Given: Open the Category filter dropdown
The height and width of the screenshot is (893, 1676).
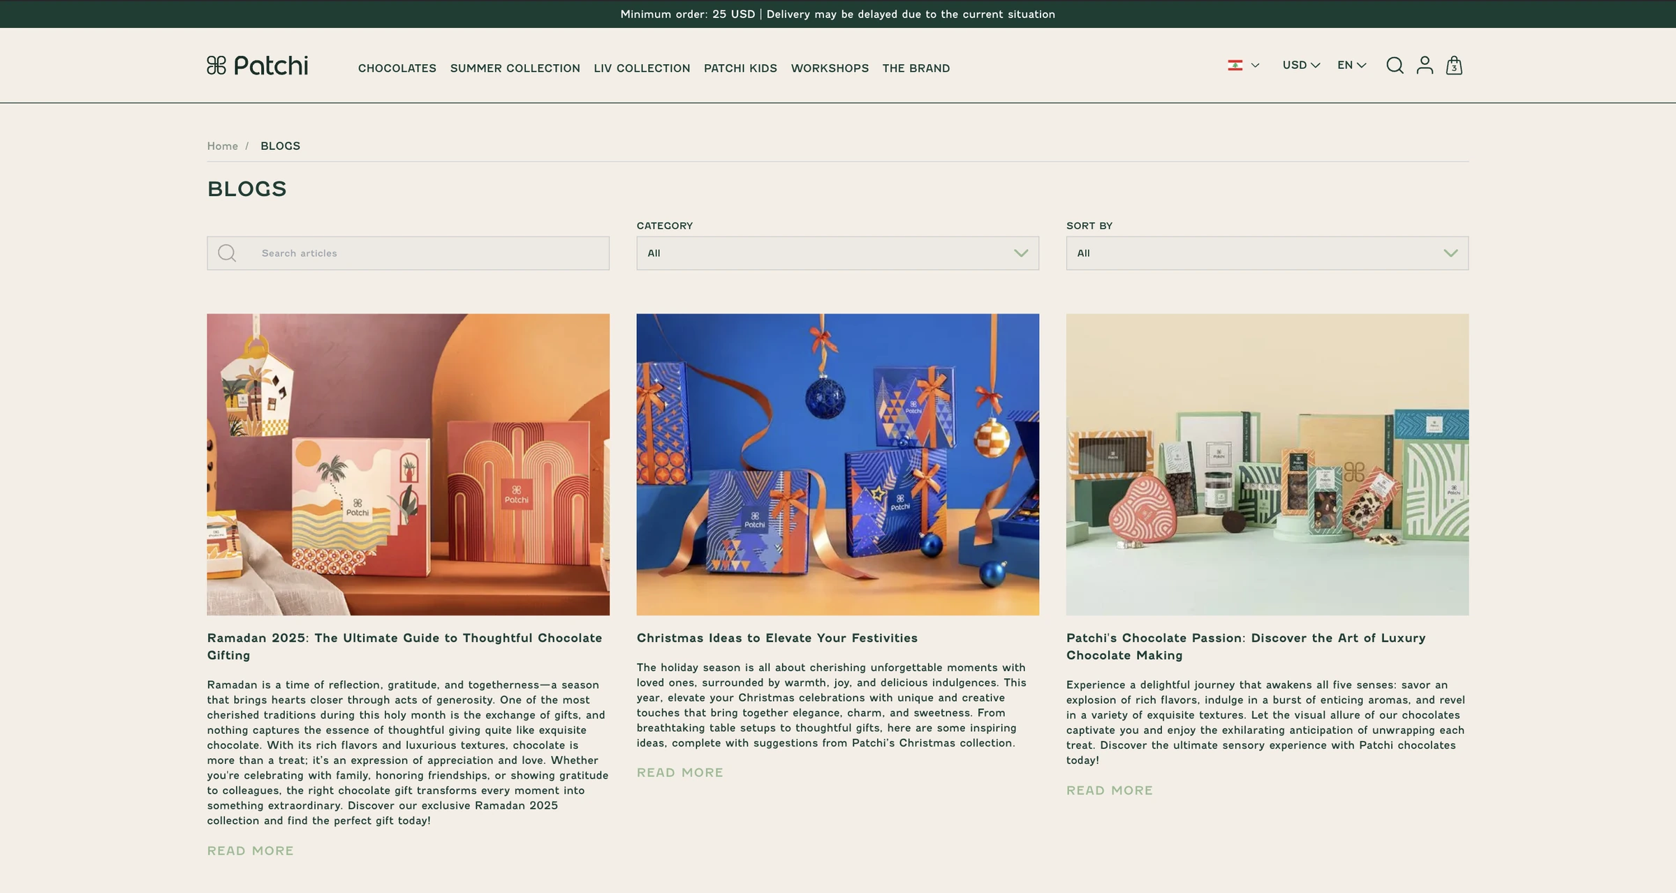Looking at the screenshot, I should (837, 253).
